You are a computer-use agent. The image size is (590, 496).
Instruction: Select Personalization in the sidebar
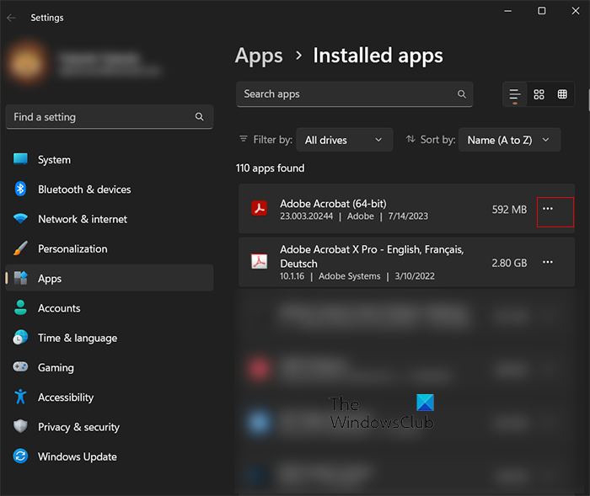(72, 249)
